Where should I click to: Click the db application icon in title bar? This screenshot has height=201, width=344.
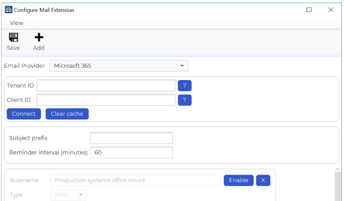pyautogui.click(x=8, y=10)
